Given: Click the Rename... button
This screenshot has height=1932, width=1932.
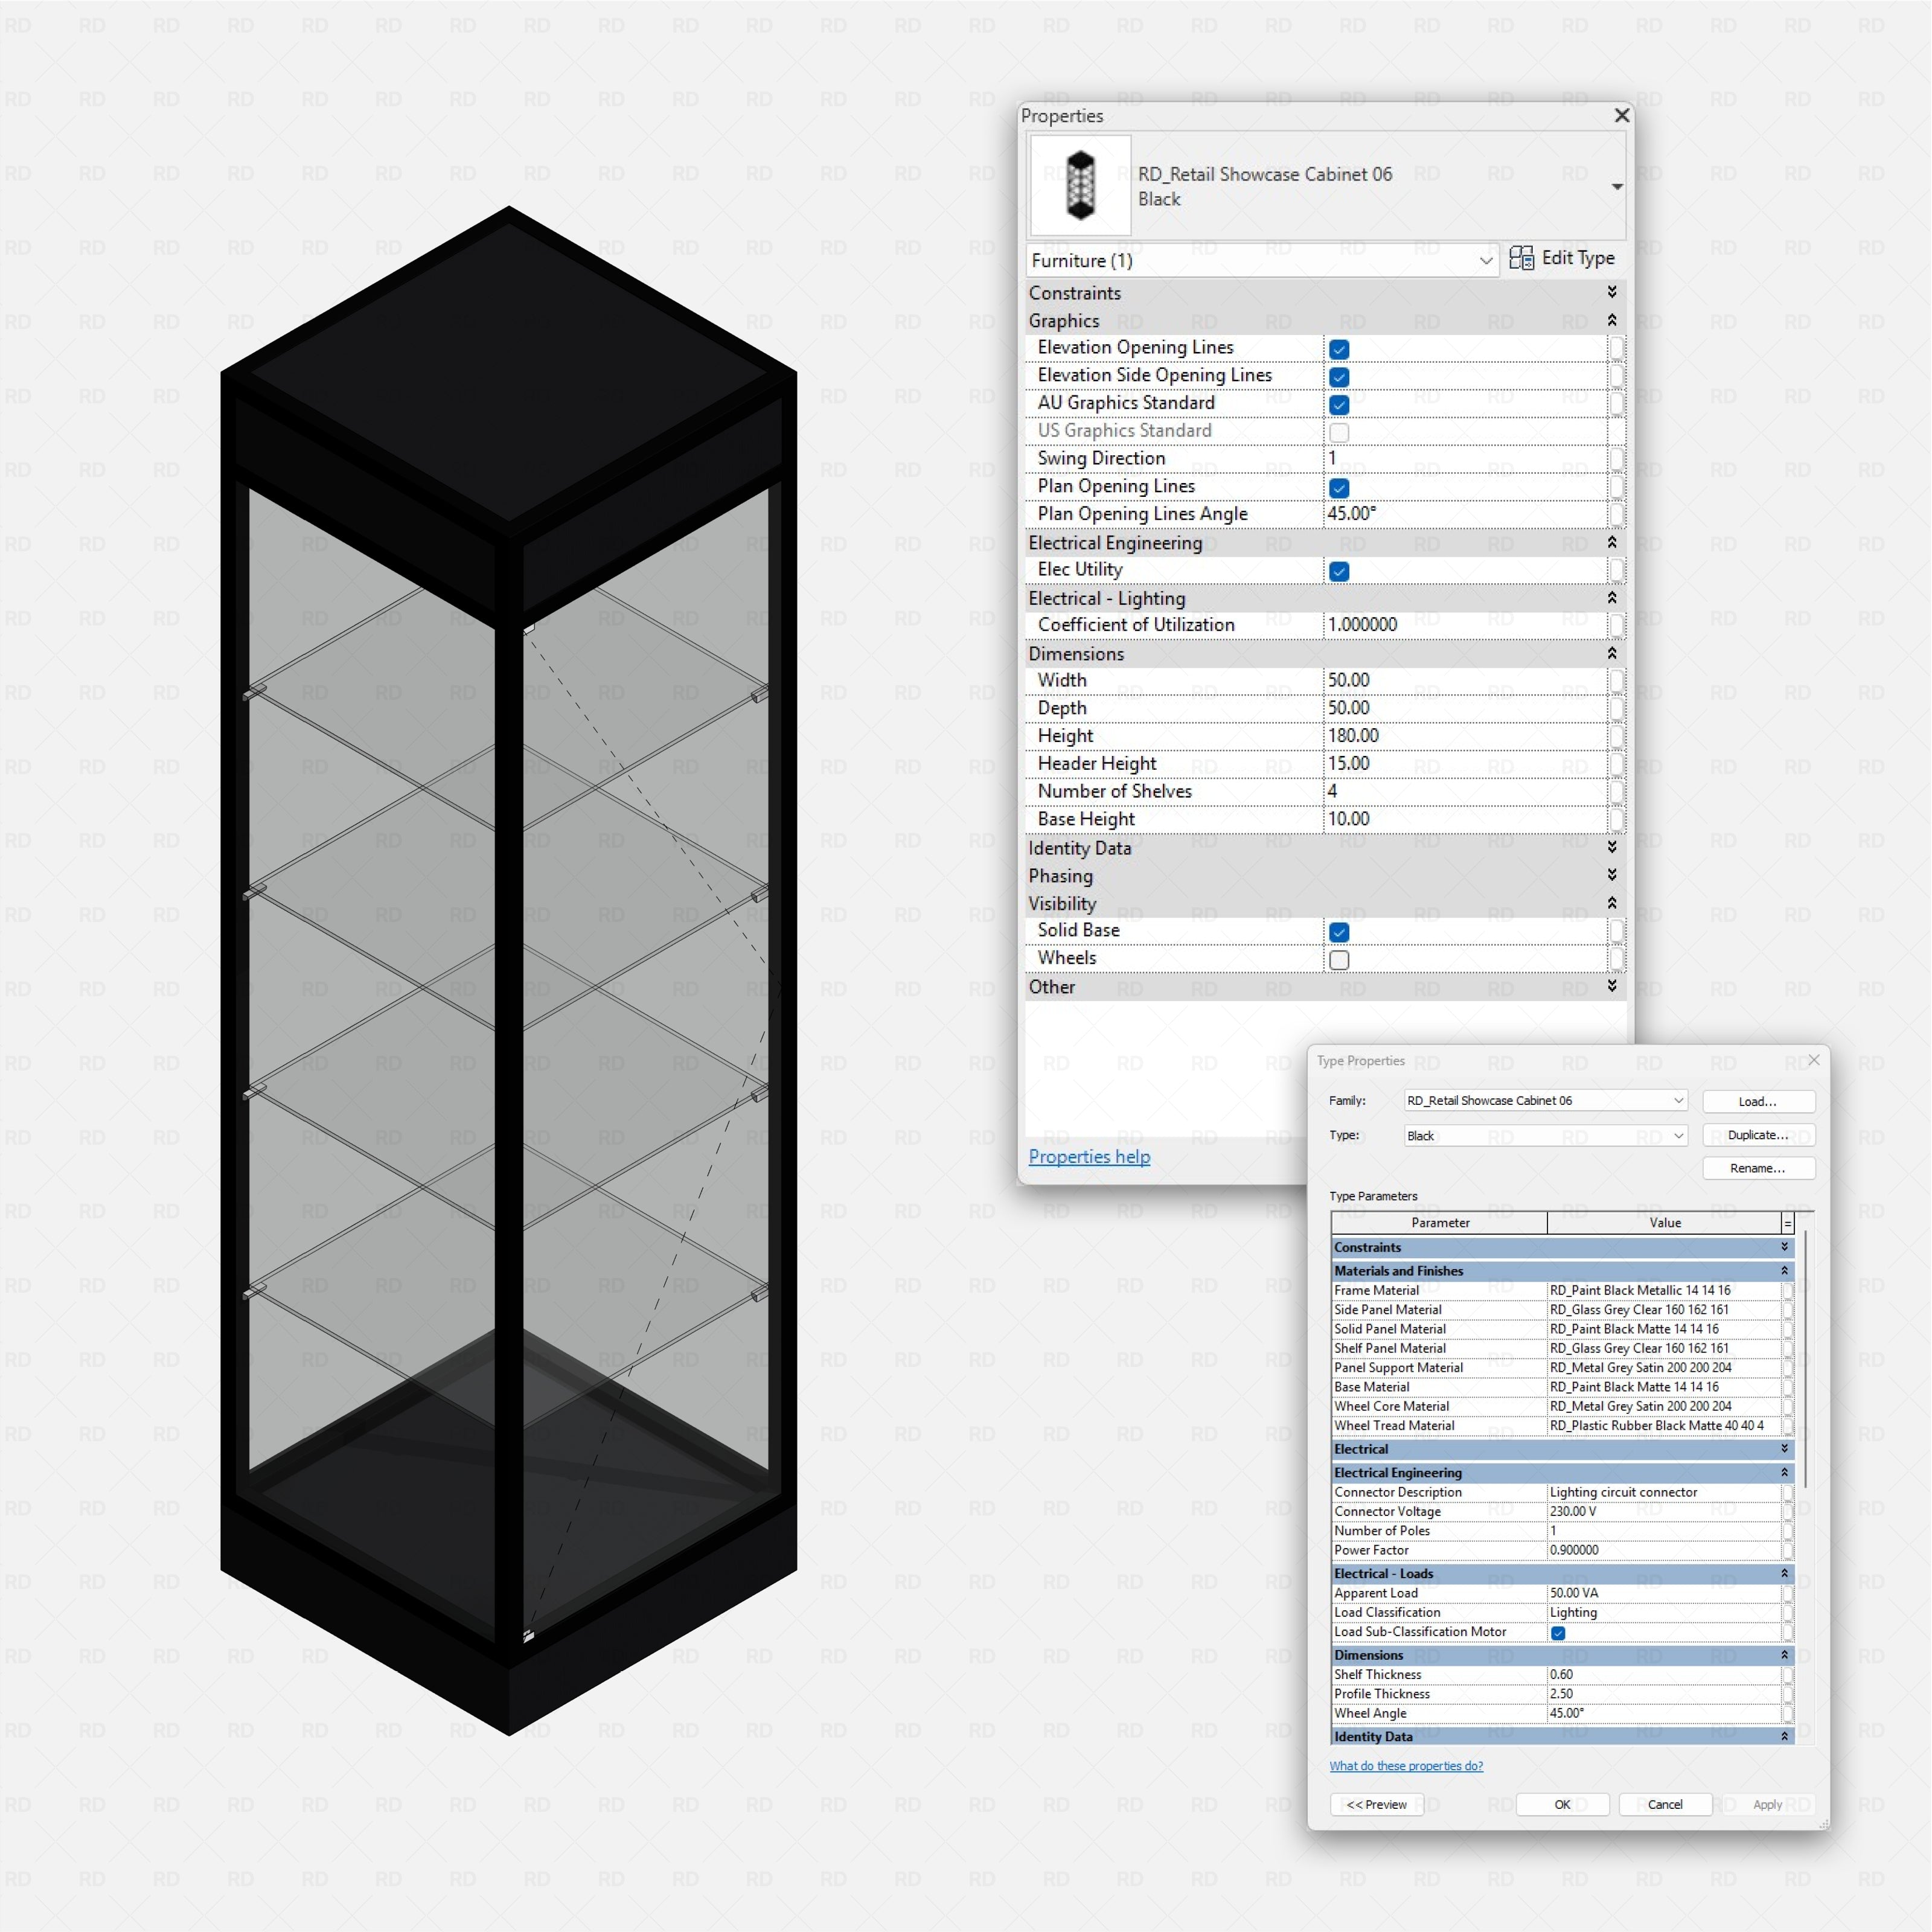Looking at the screenshot, I should point(1758,1168).
